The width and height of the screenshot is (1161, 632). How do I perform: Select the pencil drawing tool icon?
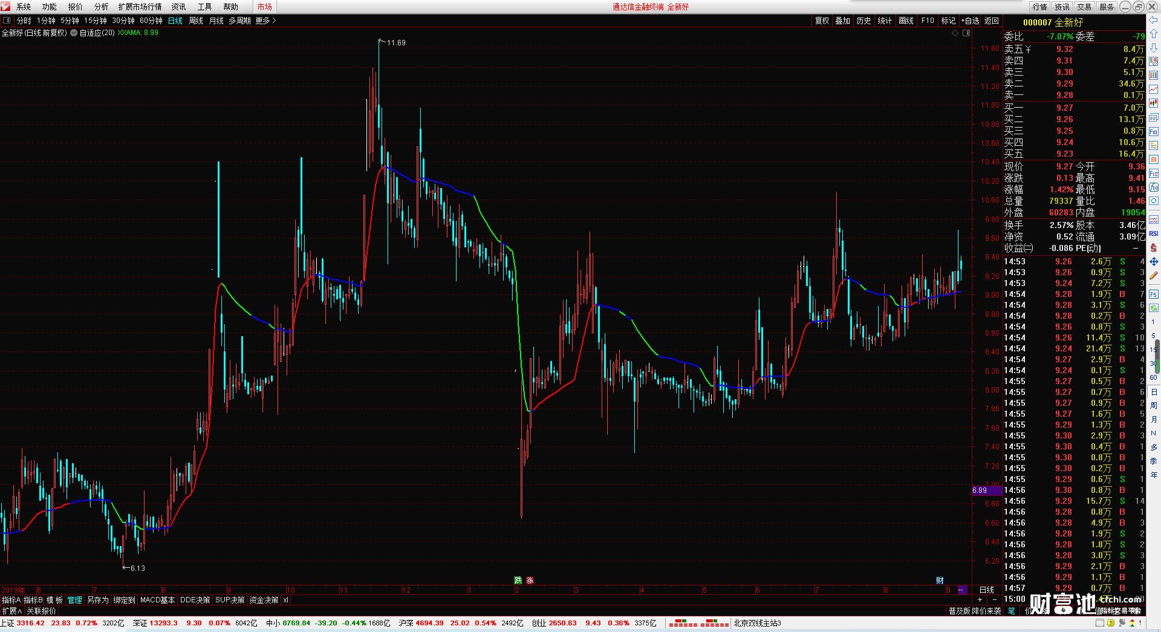(x=1154, y=276)
